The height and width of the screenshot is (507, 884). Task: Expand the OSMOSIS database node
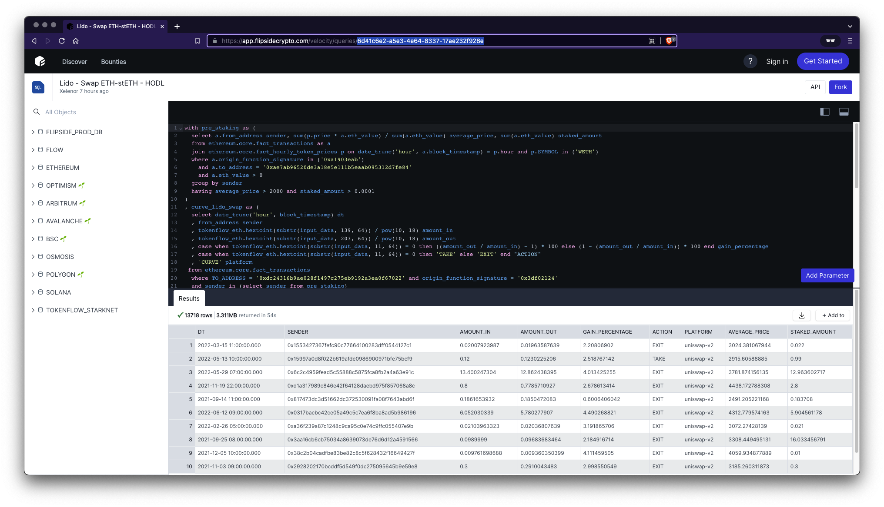tap(33, 256)
